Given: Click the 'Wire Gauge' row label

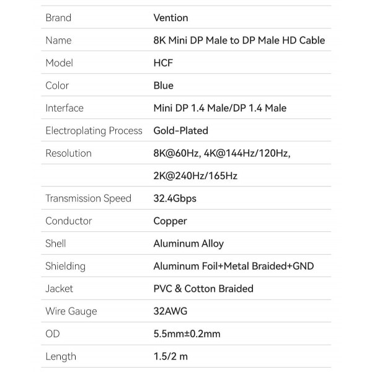Looking at the screenshot, I should click(x=71, y=311).
